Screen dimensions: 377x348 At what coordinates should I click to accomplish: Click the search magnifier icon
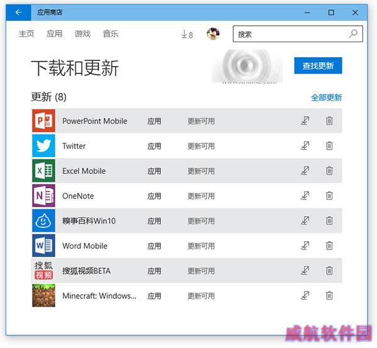pyautogui.click(x=353, y=34)
